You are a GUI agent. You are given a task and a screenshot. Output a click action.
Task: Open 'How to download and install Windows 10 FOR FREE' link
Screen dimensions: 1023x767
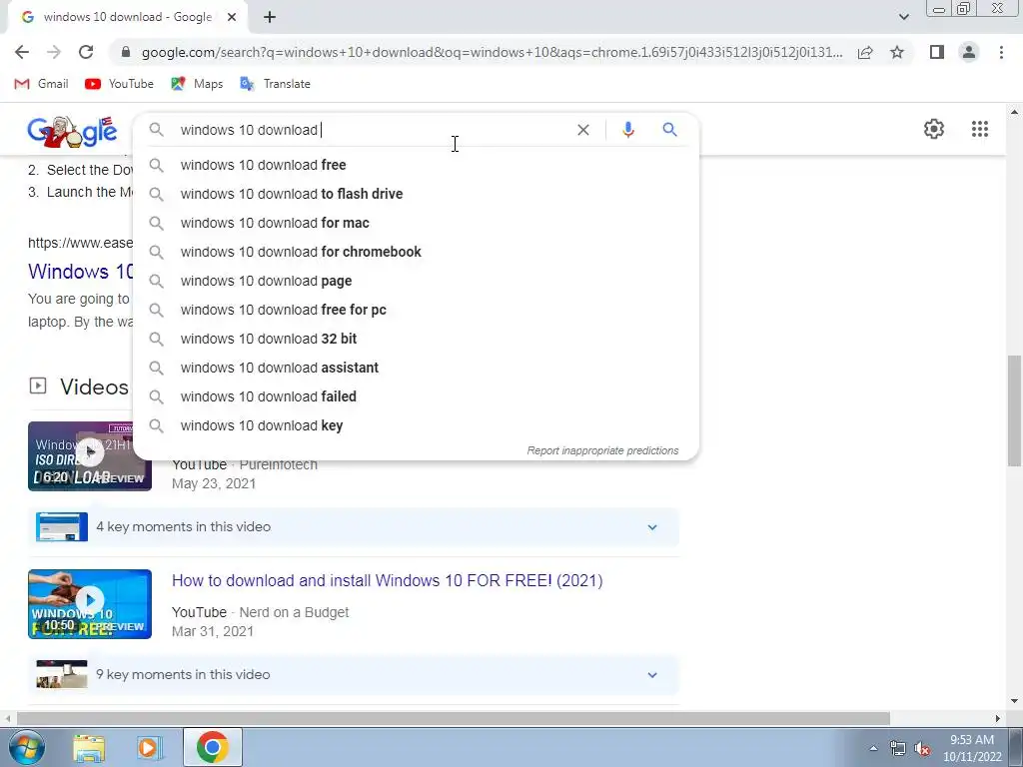click(387, 580)
